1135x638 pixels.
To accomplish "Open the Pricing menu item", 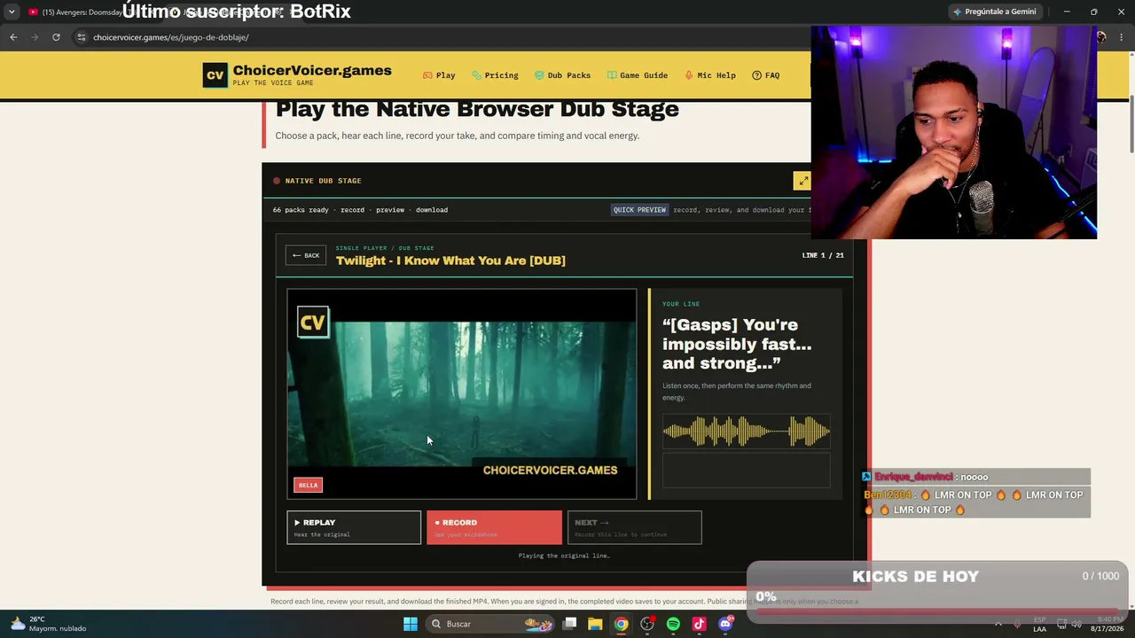I will tap(495, 75).
